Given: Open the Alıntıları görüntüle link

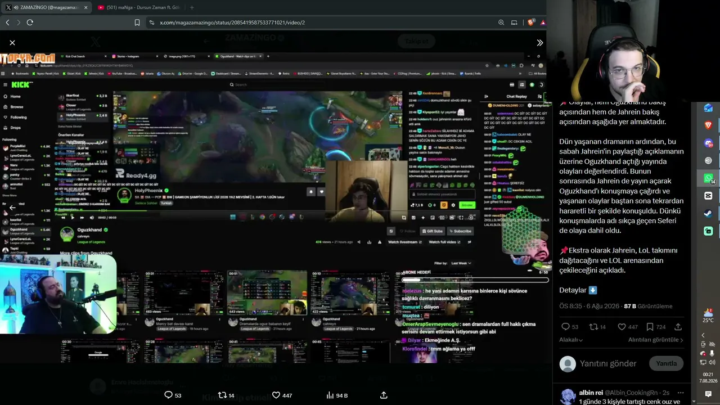Looking at the screenshot, I should click(655, 340).
